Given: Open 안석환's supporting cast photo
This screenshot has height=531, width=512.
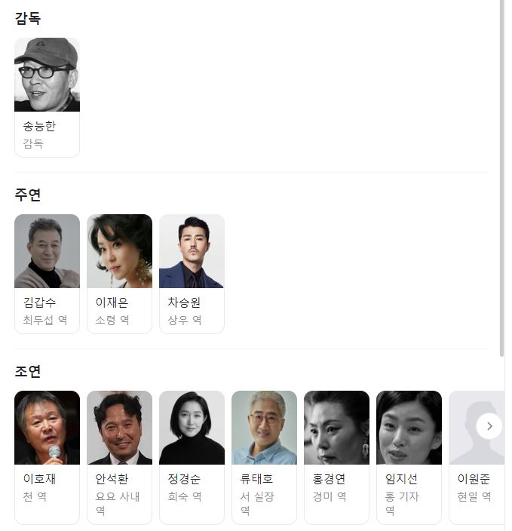Looking at the screenshot, I should point(120,428).
